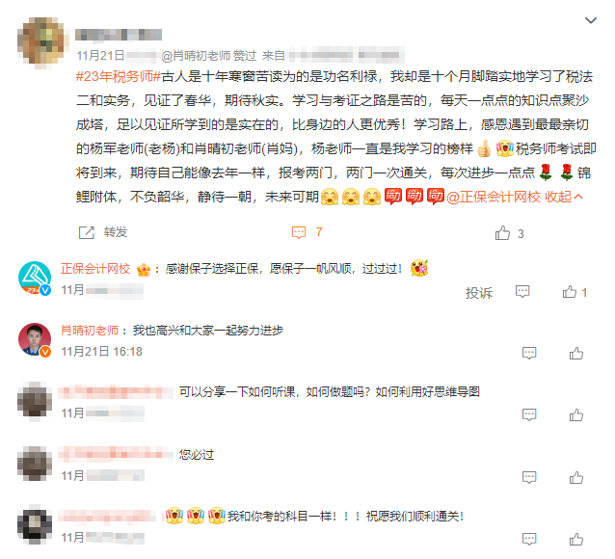
Task: Like the main post with thumbs-up showing 3
Action: (x=502, y=233)
